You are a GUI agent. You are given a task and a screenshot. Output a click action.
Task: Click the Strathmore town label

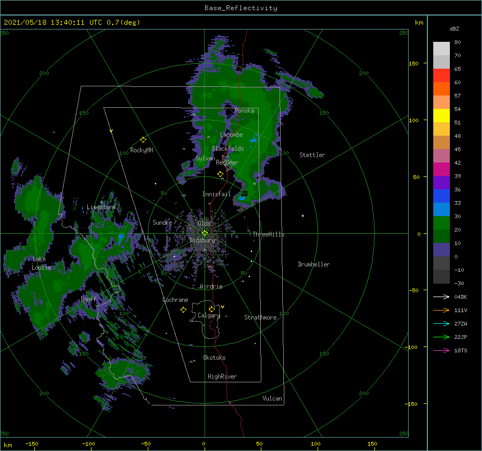(260, 317)
